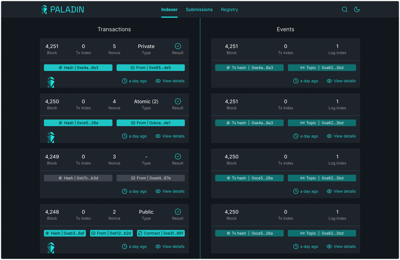Open the search magnifying glass icon
This screenshot has width=400, height=260.
tap(345, 9)
